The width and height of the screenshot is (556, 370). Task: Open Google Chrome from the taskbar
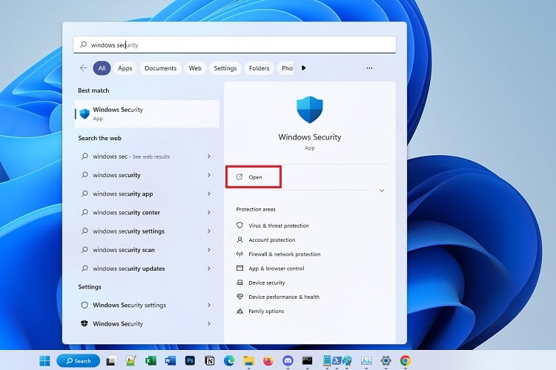point(406,361)
